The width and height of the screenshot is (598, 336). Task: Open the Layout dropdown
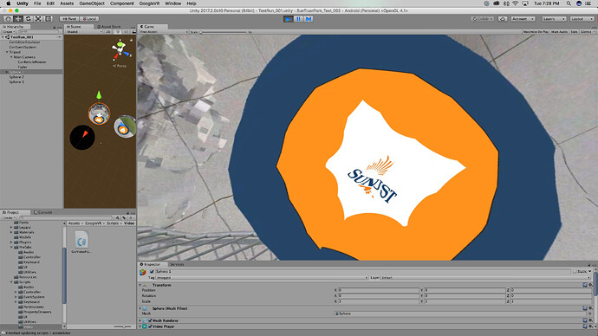582,19
